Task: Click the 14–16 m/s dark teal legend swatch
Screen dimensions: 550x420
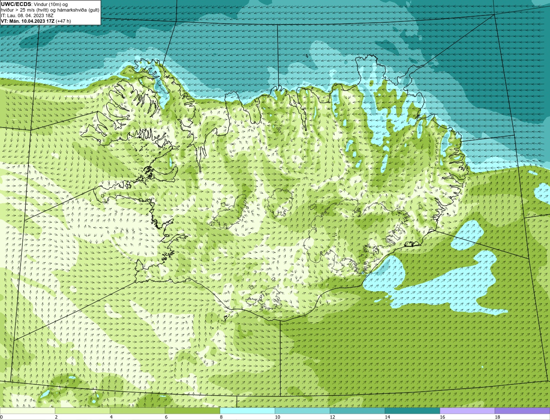Action: point(412,411)
